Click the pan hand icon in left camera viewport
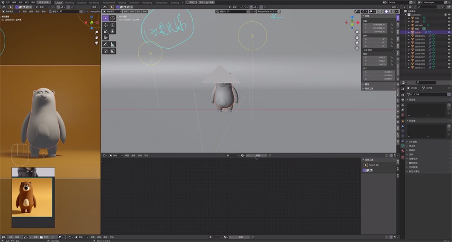452x242 pixels. coord(96,37)
